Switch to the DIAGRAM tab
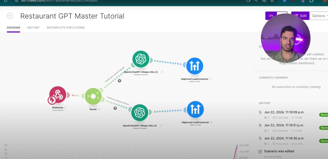Screen dimensions: 328x159 (x=13, y=28)
